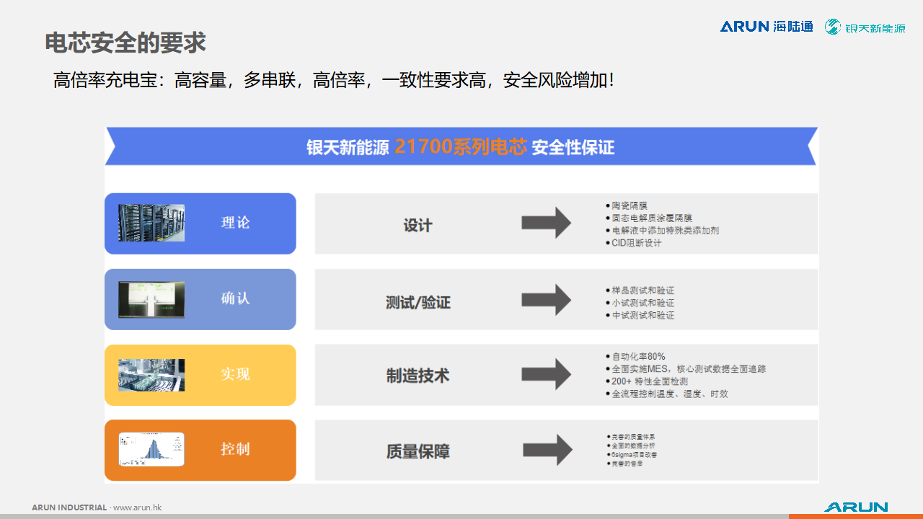
Task: Click the bullet about 全面实施MES
Action: coord(686,369)
